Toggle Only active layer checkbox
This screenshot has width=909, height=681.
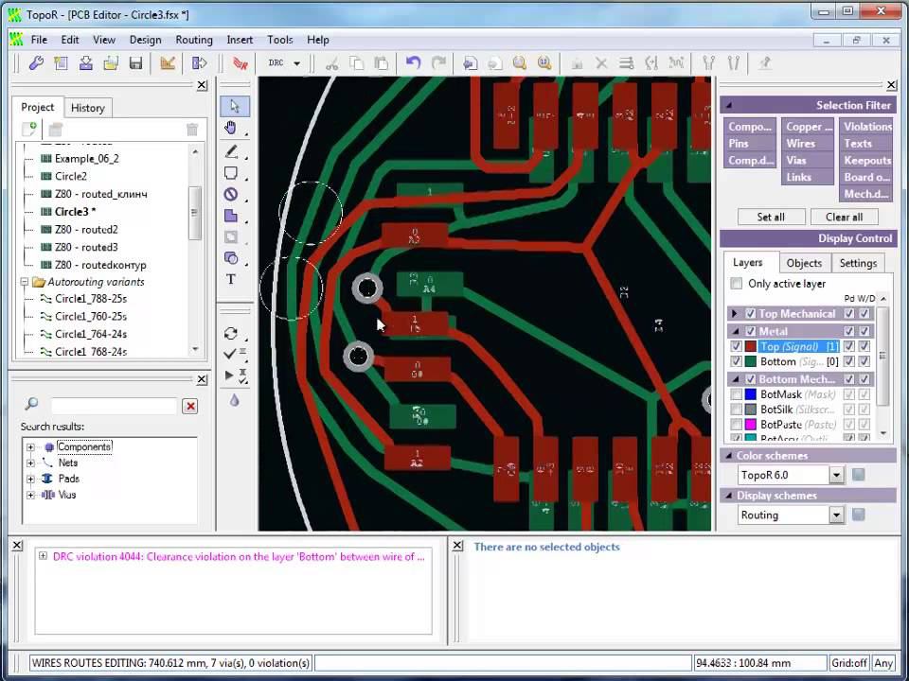click(x=737, y=283)
